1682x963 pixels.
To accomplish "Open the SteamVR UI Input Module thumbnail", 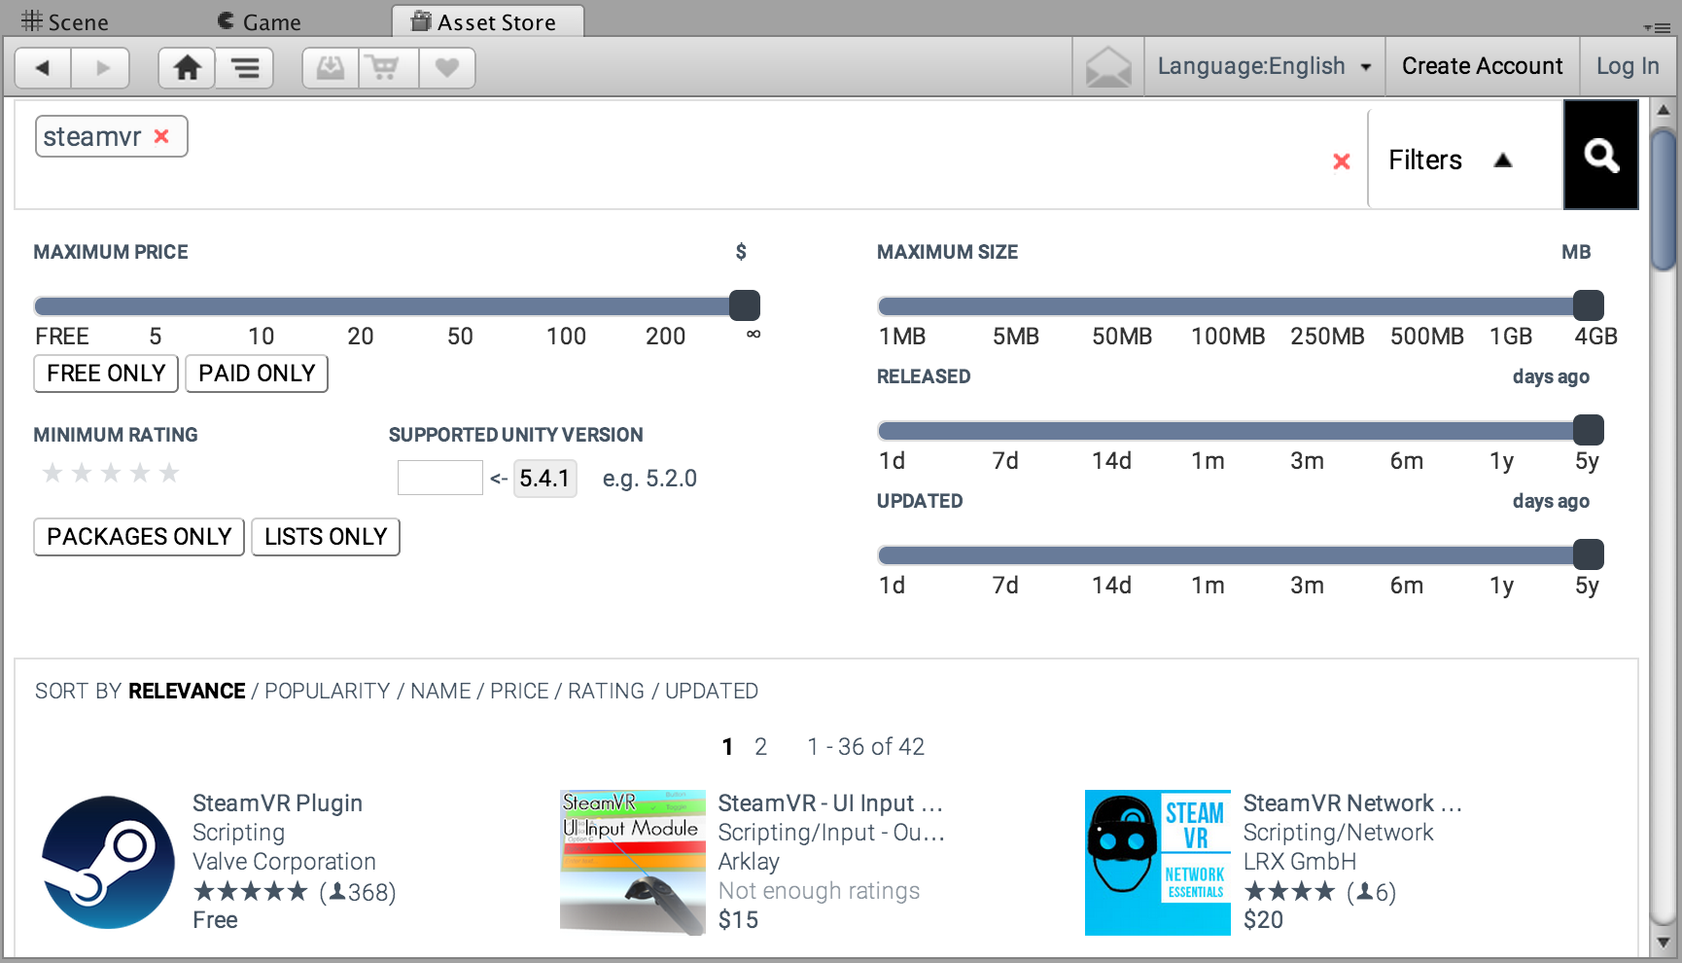I will (633, 863).
